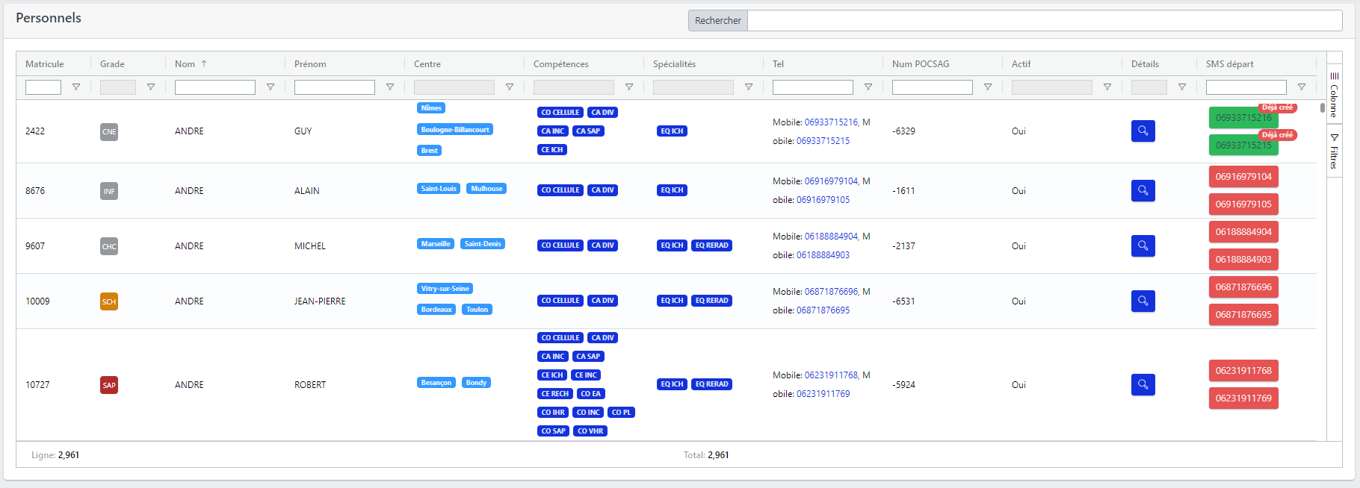Viewport: 1360px width, 488px height.
Task: Focus the Prénom filter input
Action: tap(335, 87)
